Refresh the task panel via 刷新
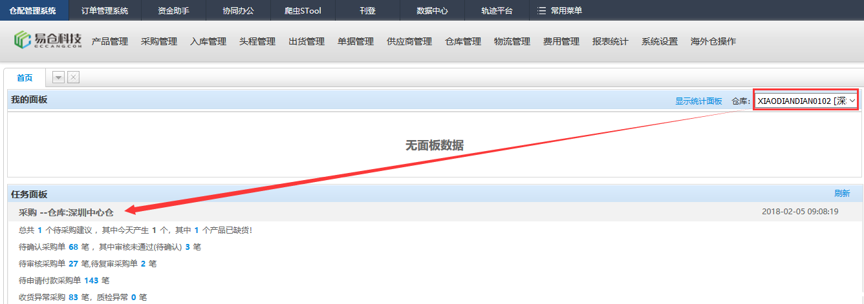Viewport: 864px width, 304px height. (841, 194)
